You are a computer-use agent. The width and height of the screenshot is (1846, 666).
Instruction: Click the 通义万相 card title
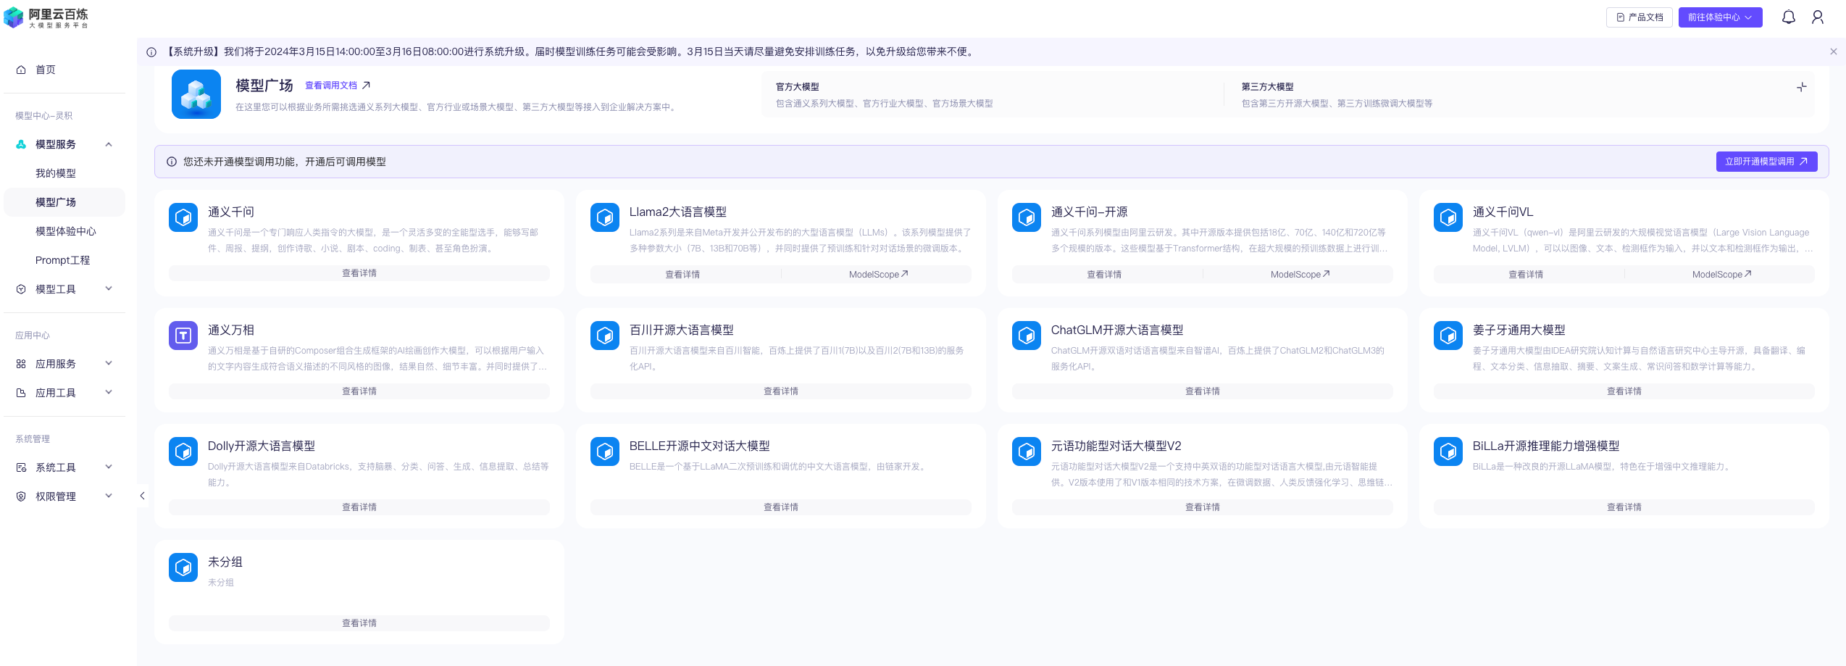coord(231,330)
